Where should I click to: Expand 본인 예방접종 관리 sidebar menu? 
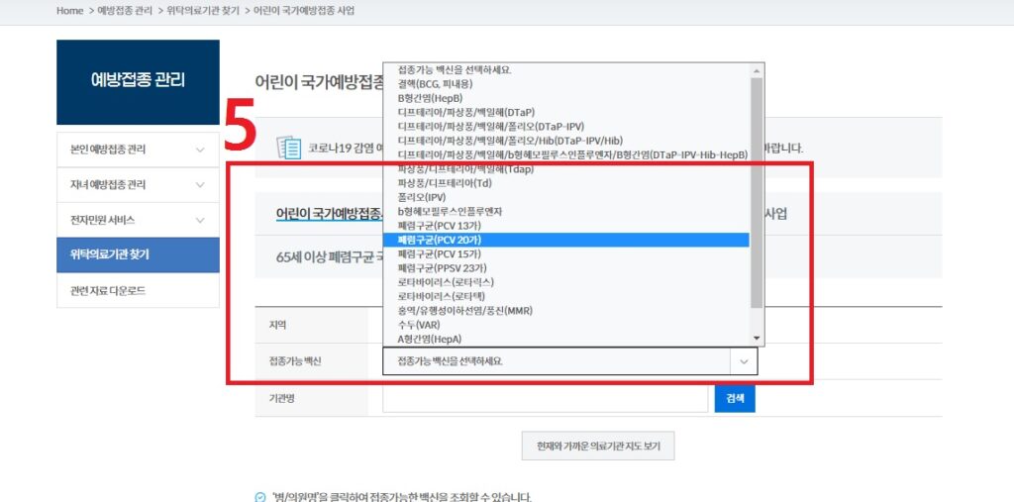point(138,150)
